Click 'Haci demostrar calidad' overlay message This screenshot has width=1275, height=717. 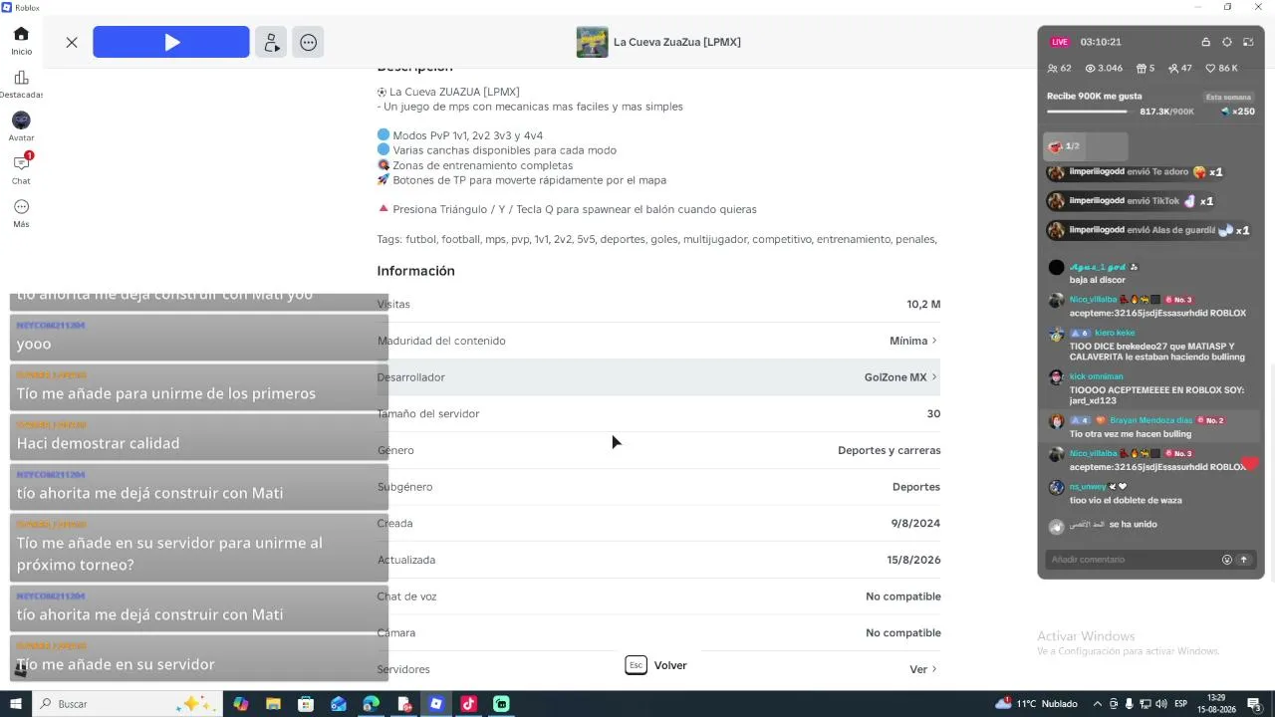point(199,437)
